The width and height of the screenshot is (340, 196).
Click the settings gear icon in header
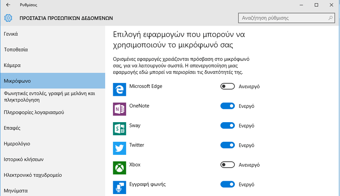tap(8, 18)
